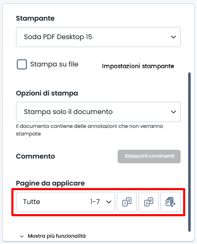
Task: Click the reverse pages stack icon
Action: coord(171,202)
